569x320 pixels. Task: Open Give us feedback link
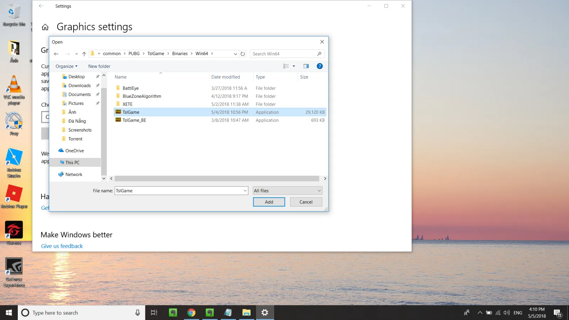pos(62,246)
